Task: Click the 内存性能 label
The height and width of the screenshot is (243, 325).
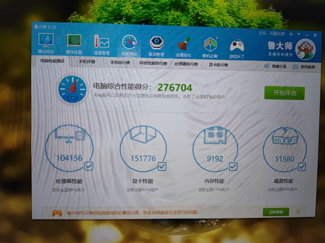Action: click(x=214, y=181)
